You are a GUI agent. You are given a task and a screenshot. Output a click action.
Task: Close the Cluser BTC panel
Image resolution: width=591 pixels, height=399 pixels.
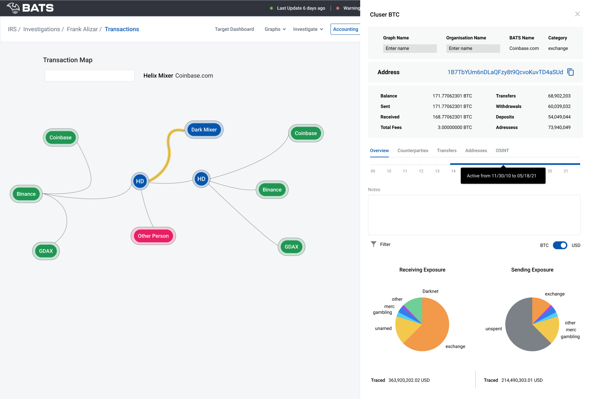[x=577, y=14]
